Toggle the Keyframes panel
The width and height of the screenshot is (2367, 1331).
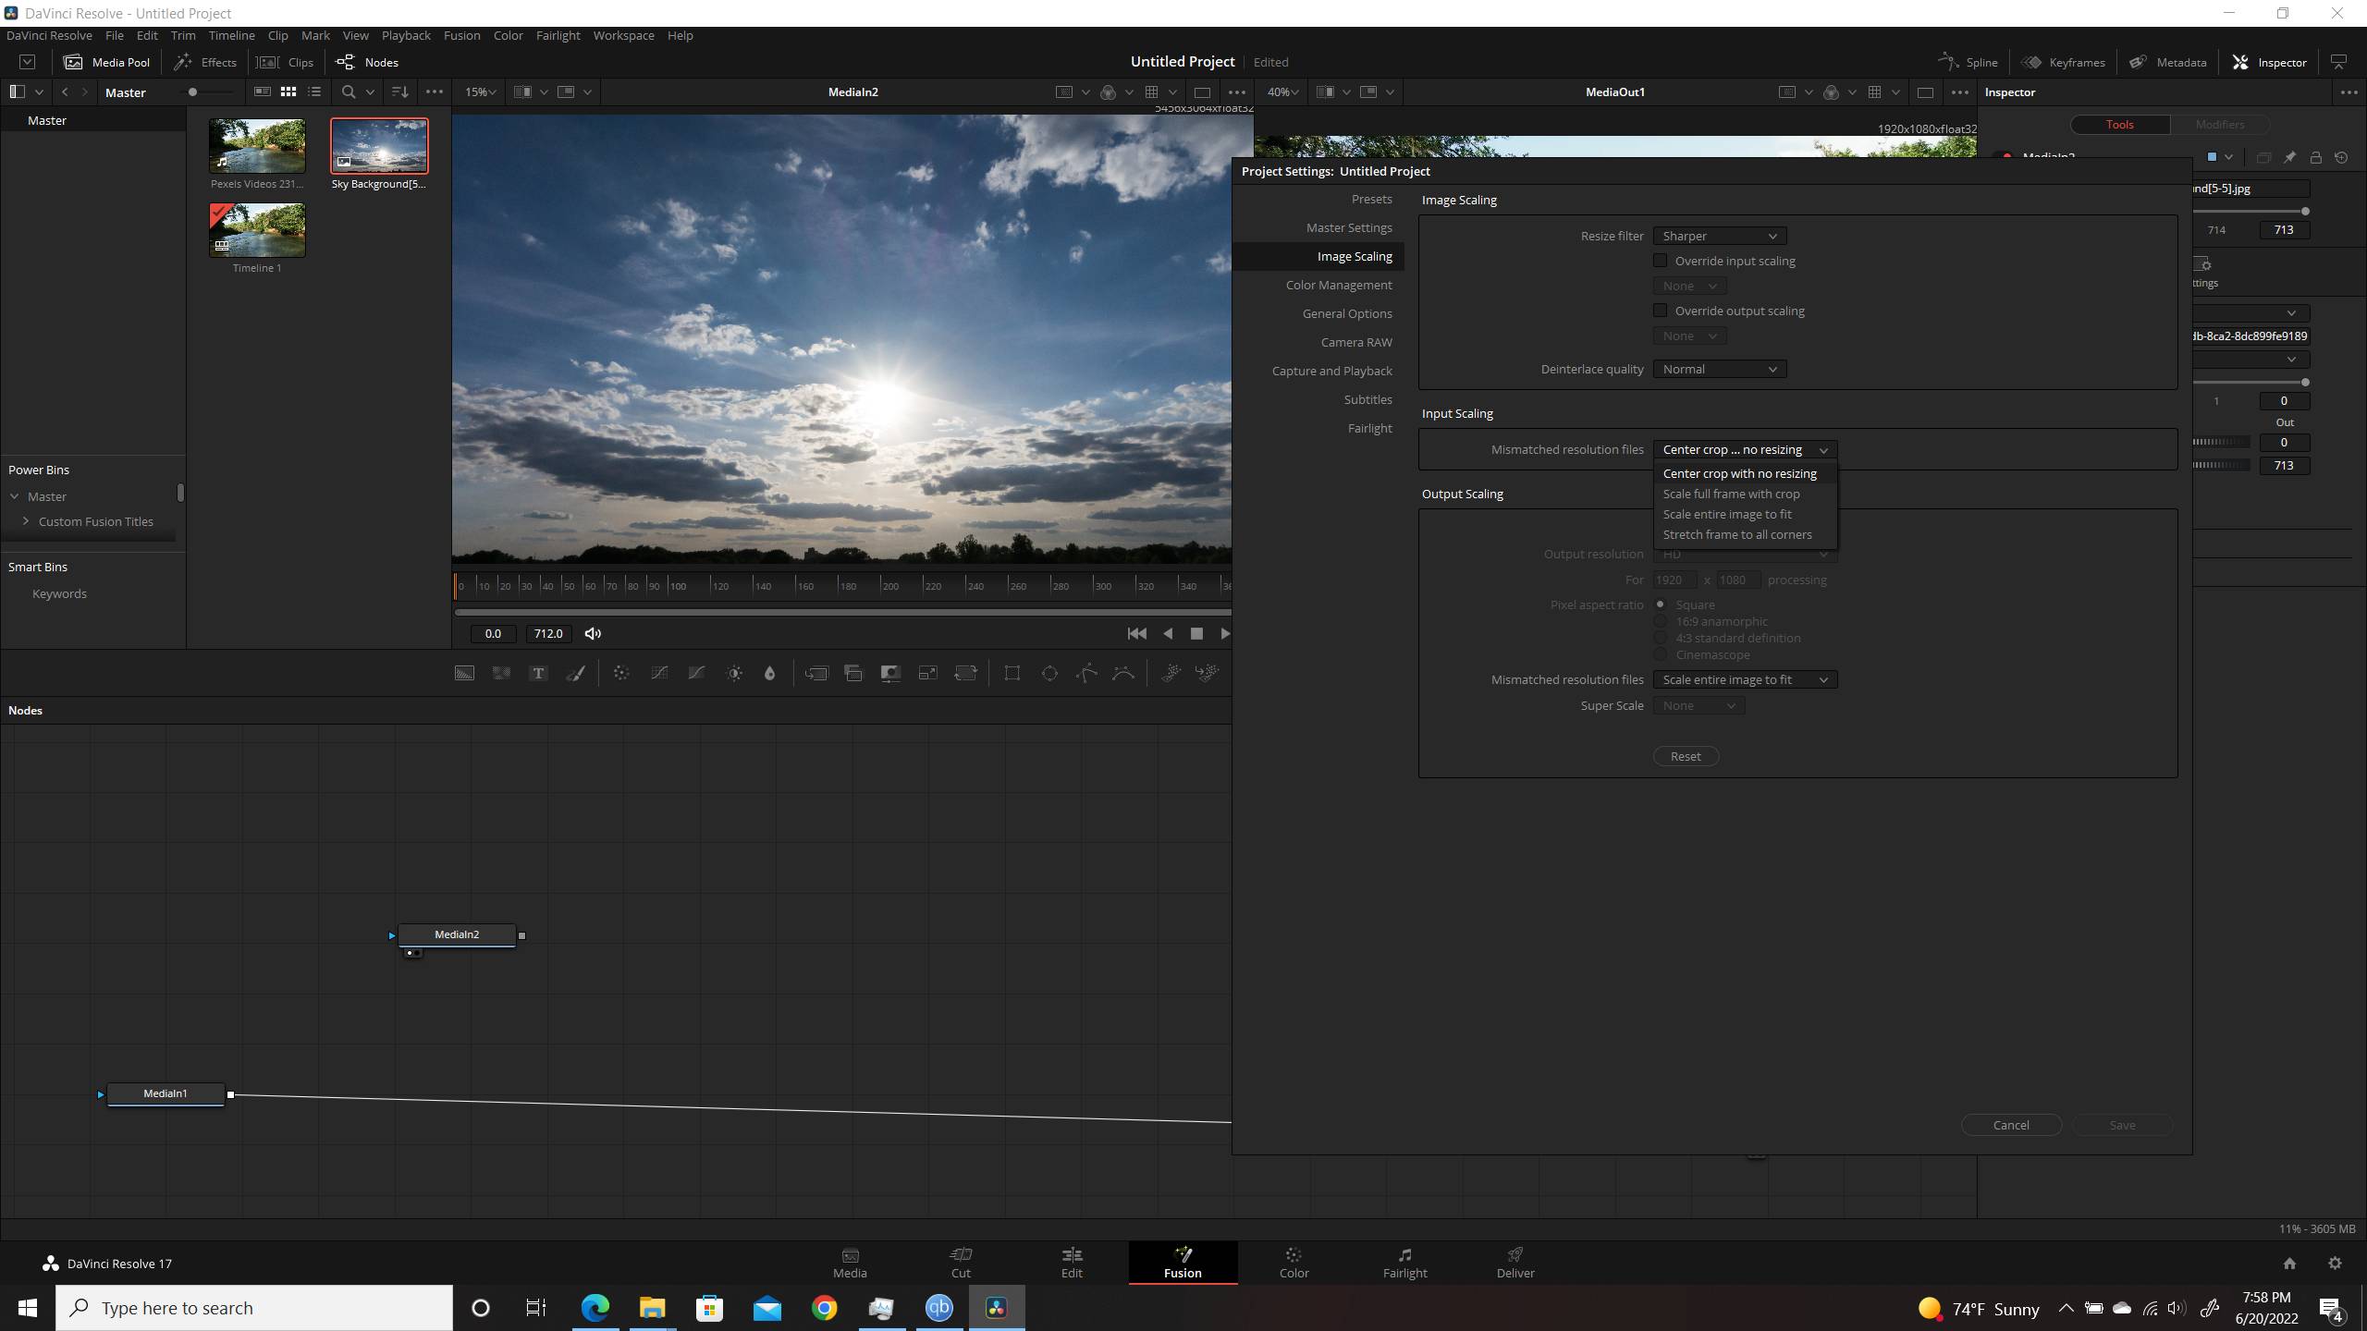pyautogui.click(x=2063, y=62)
